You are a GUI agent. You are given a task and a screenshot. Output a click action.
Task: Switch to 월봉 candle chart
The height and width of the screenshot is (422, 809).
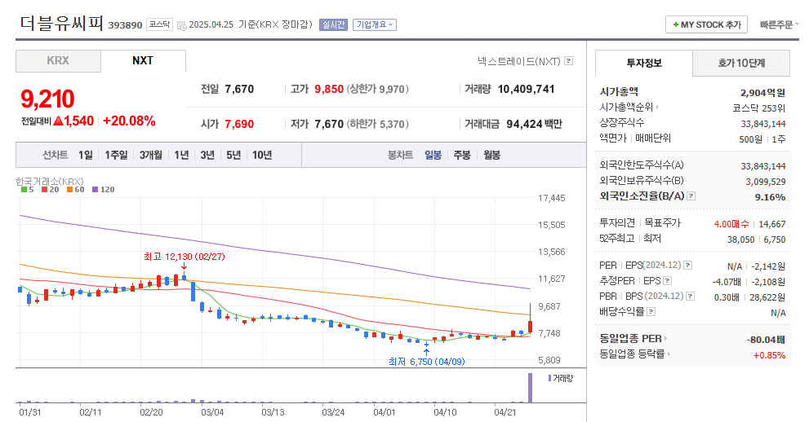click(491, 155)
